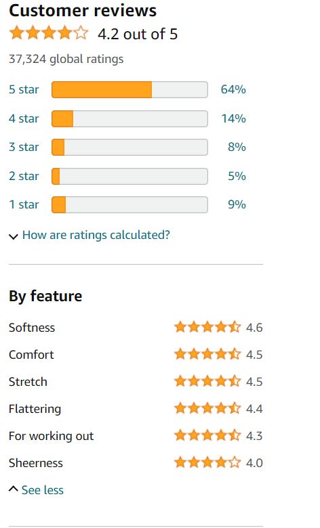Click the 9% percentage link
This screenshot has height=528, width=320.
click(x=237, y=204)
